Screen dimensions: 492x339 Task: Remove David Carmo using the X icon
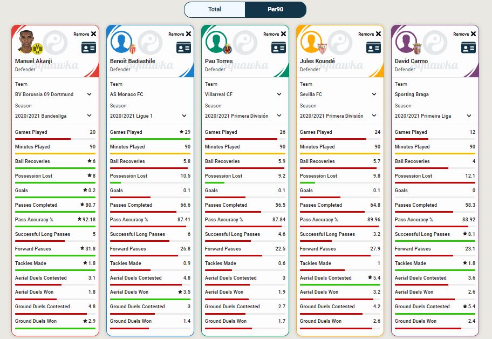(473, 34)
